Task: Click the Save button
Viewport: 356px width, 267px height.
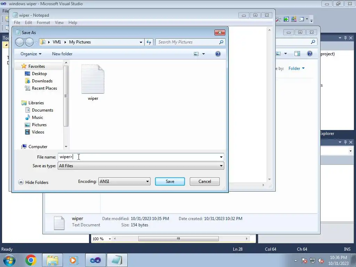Action: [170, 181]
